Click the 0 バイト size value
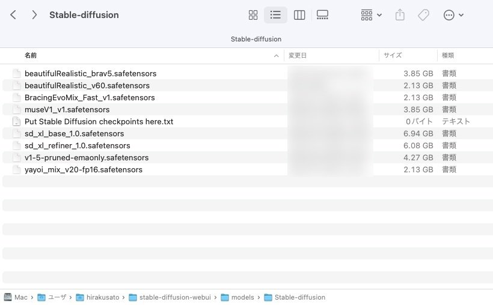493x305 pixels. [419, 121]
